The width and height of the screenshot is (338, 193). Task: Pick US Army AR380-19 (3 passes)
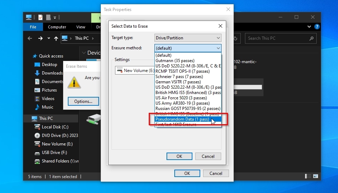188,103
